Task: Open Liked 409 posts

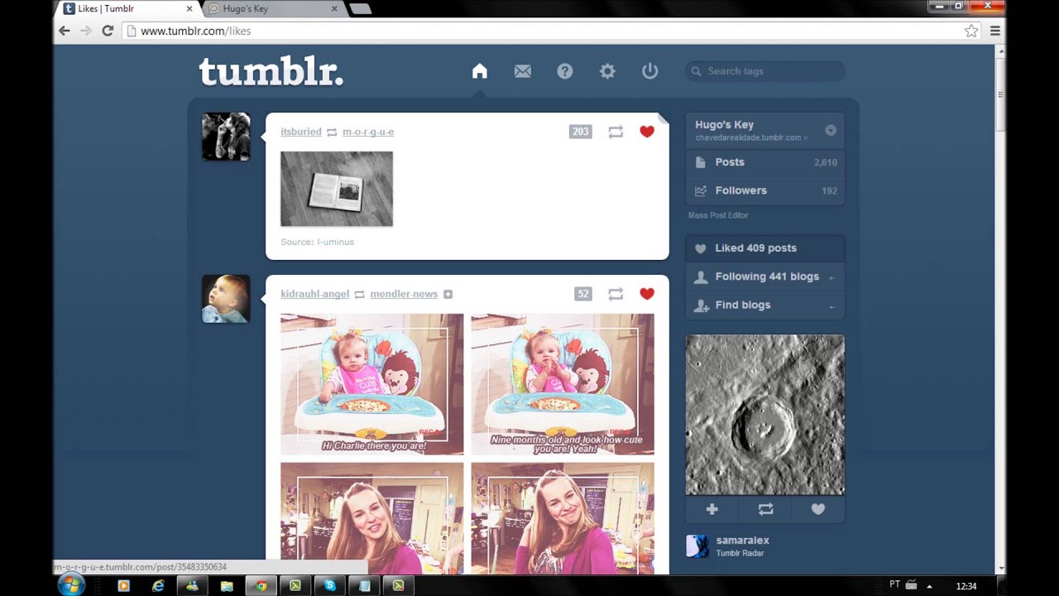Action: point(765,248)
